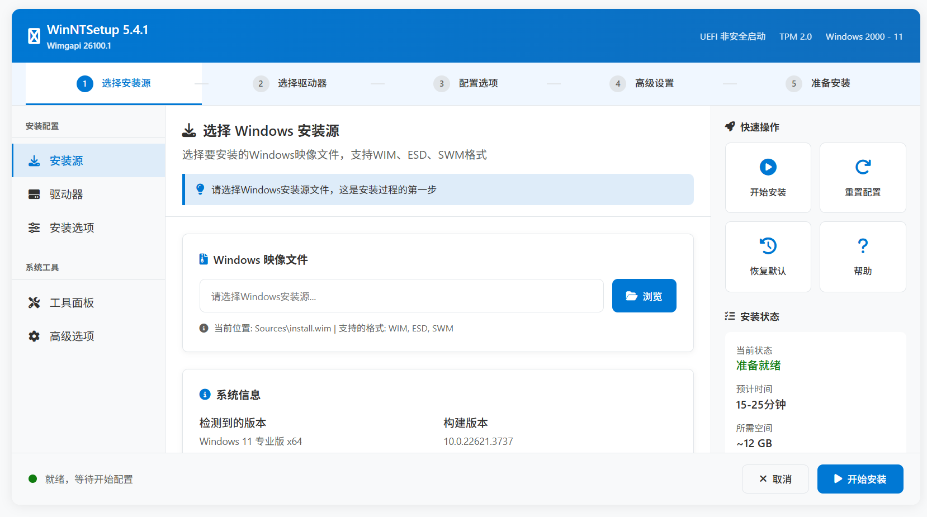This screenshot has width=927, height=517.
Task: Open step 4 高级设置 tab
Action: 642,83
